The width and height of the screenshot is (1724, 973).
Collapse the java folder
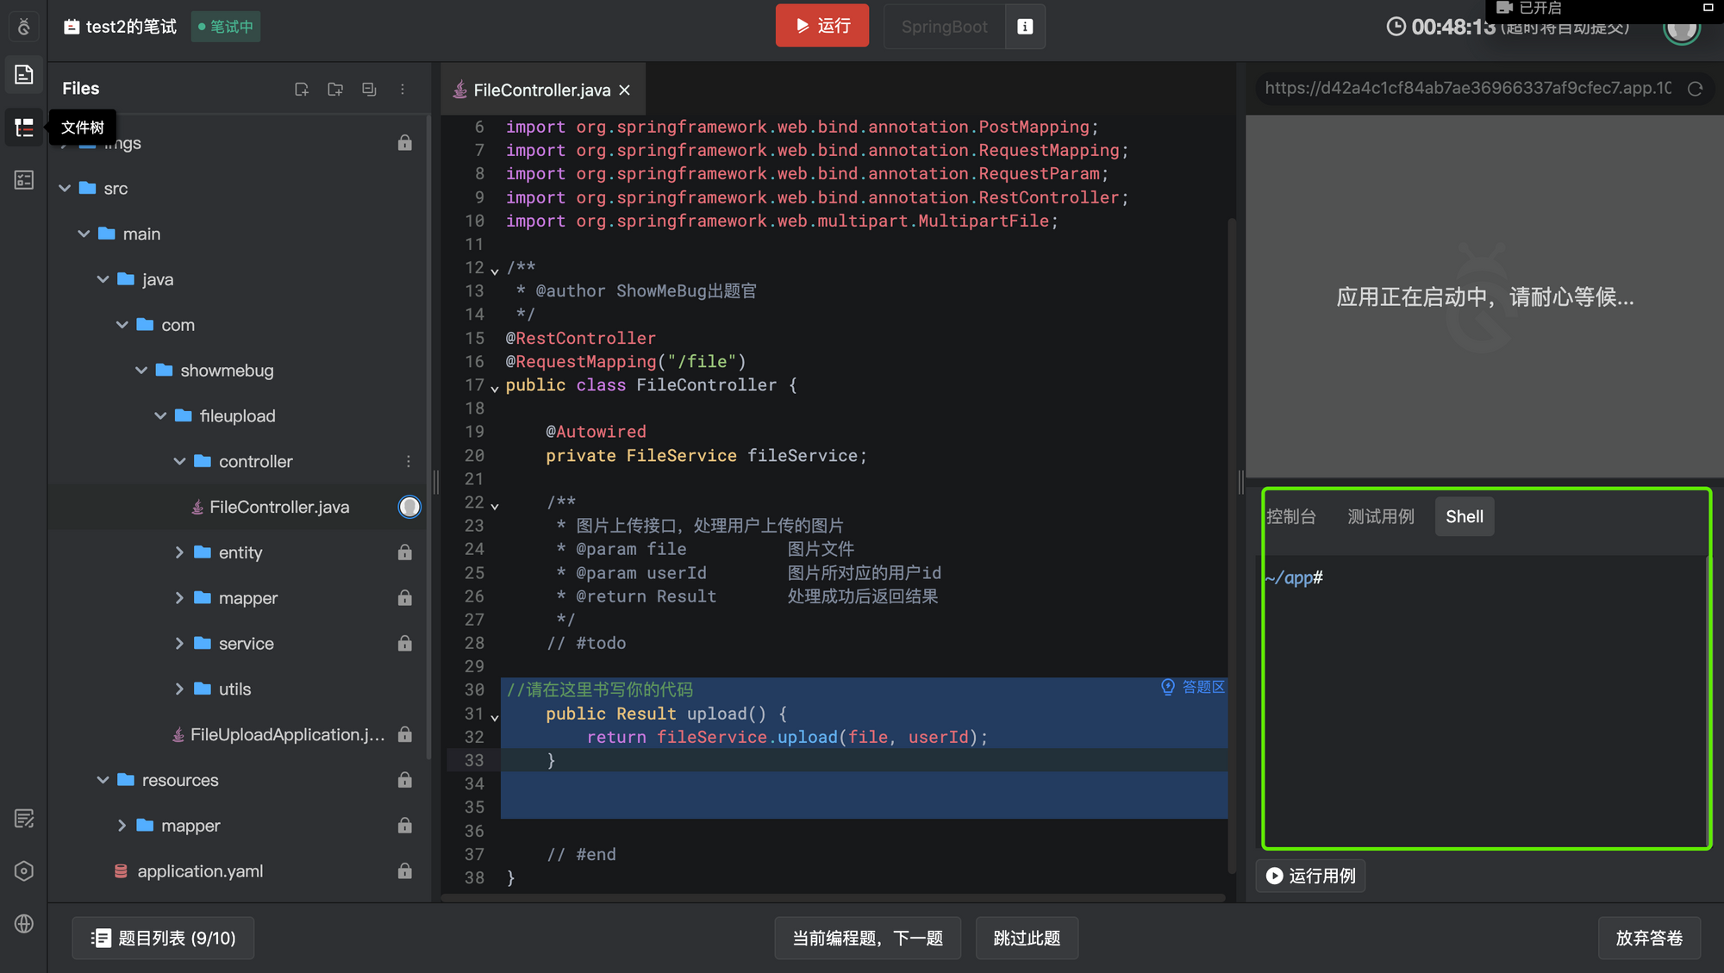click(x=103, y=279)
